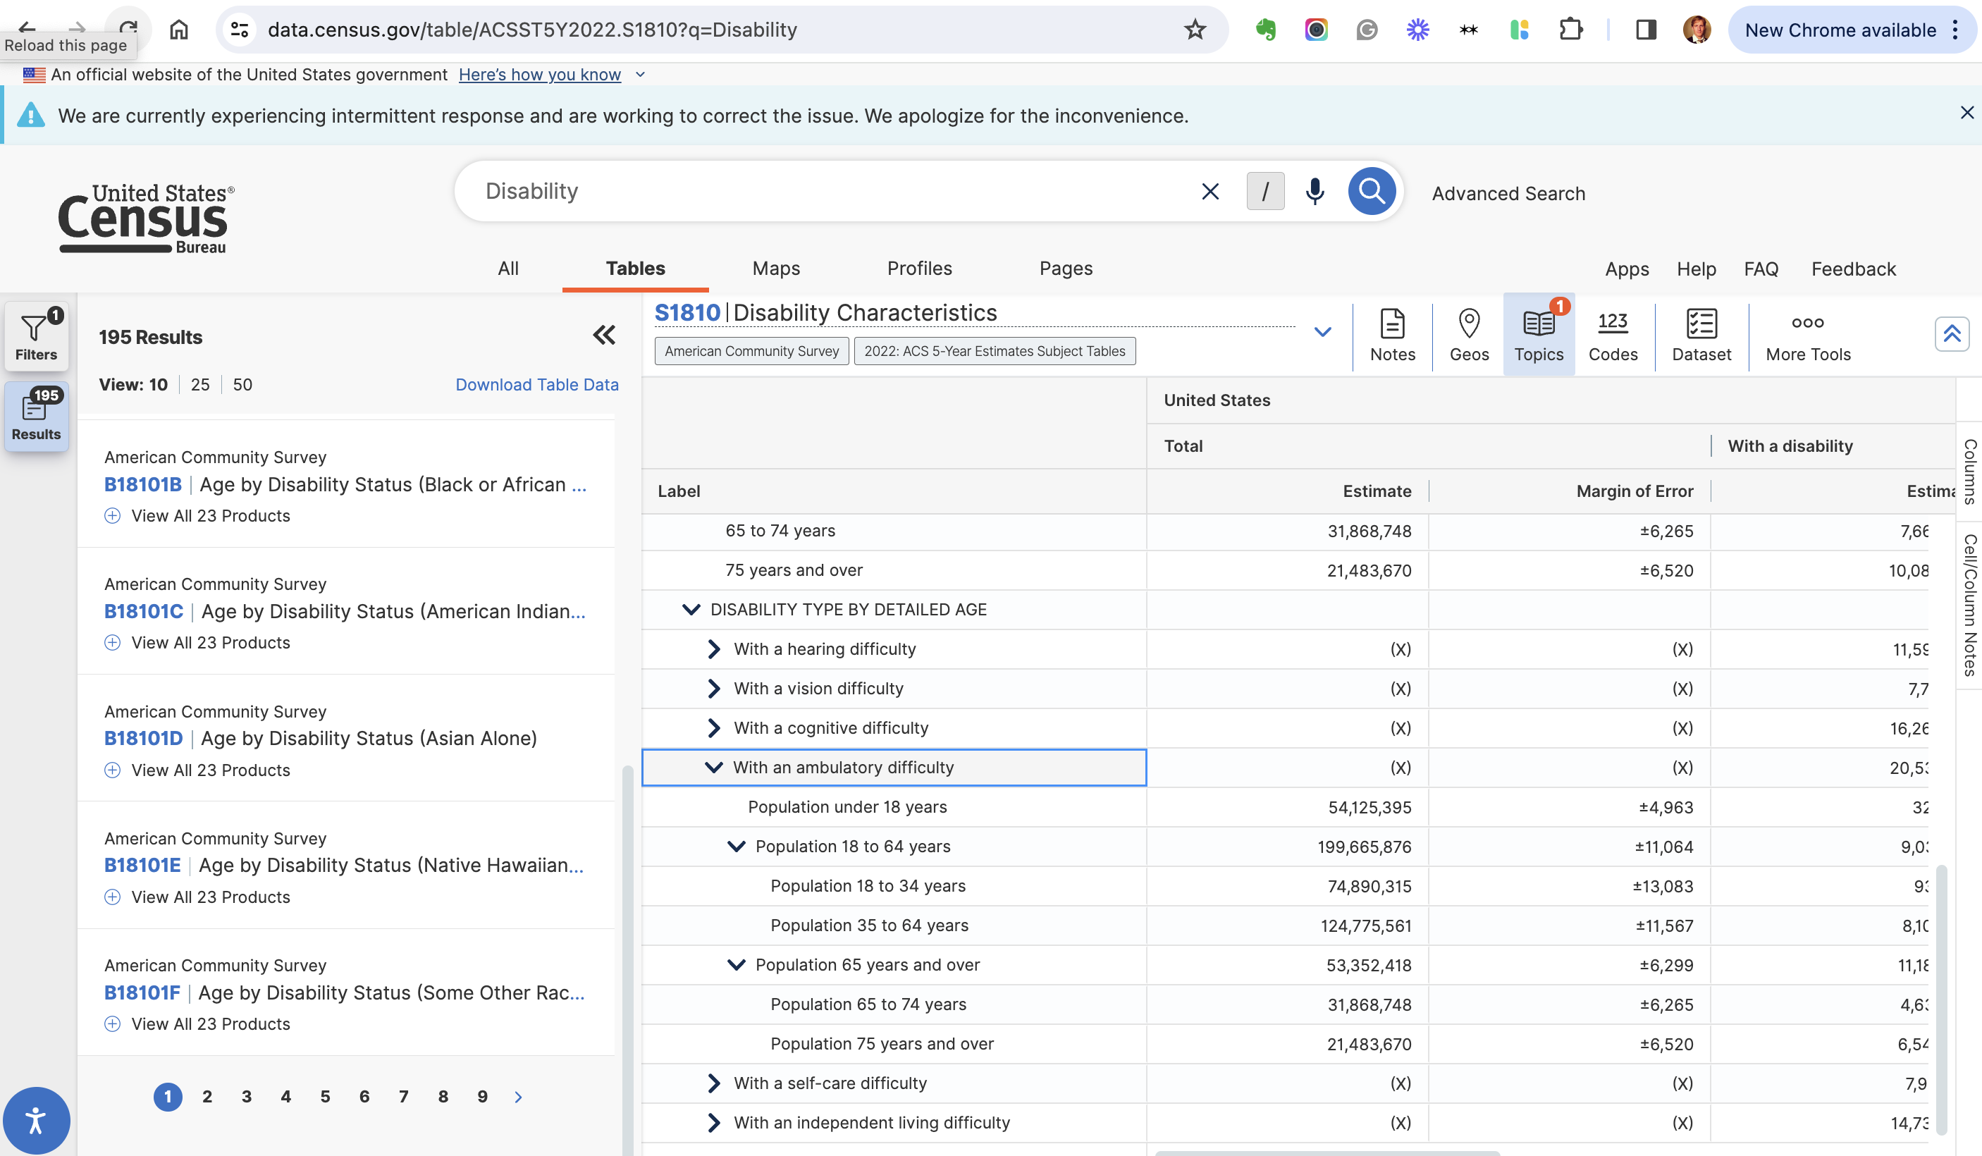Viewport: 1982px width, 1156px height.
Task: Open More Tools menu
Action: click(1807, 335)
